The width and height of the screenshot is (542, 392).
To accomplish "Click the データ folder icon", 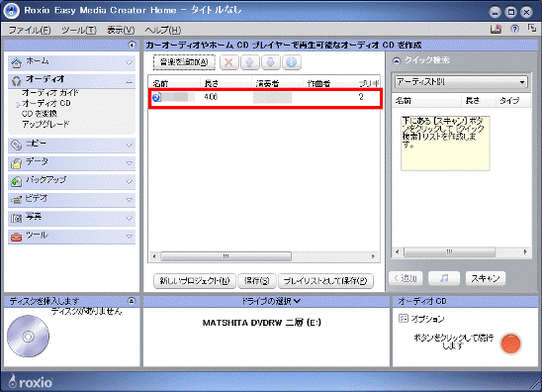I will click(x=16, y=163).
